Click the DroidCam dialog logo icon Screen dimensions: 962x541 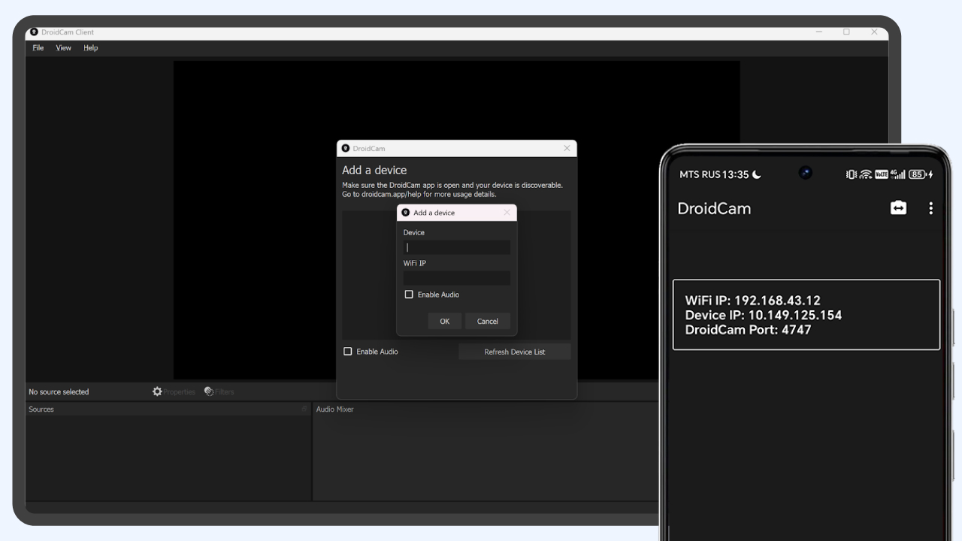point(346,149)
